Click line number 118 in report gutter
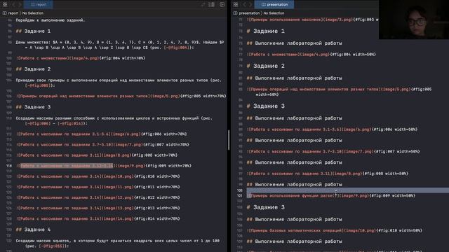The image size is (449, 252). (x=9, y=166)
